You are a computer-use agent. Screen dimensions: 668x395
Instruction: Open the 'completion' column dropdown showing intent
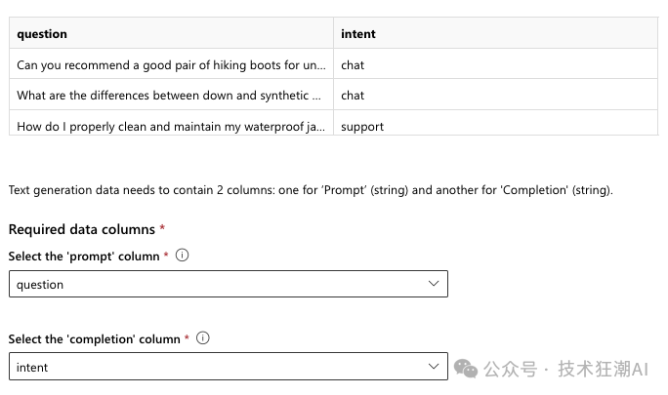point(229,367)
